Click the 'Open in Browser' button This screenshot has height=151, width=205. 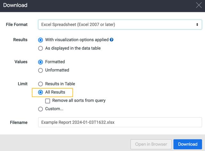click(151, 144)
